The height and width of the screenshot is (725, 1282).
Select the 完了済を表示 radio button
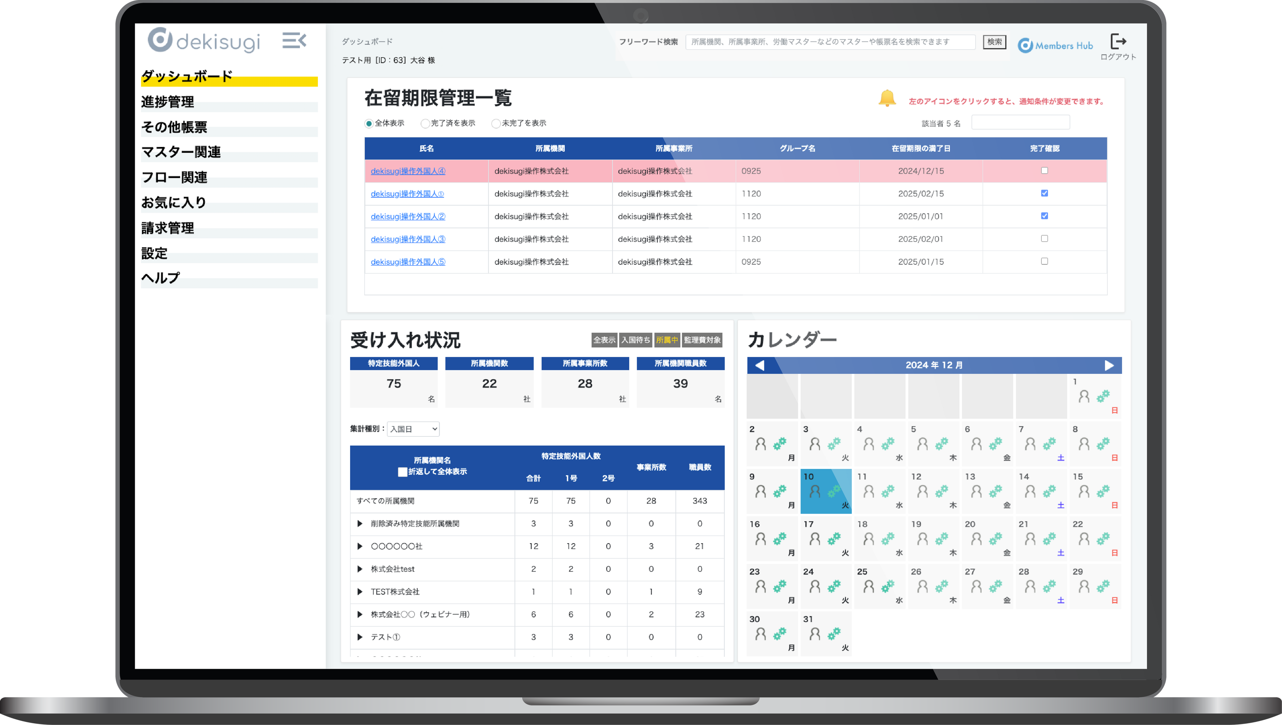click(425, 124)
